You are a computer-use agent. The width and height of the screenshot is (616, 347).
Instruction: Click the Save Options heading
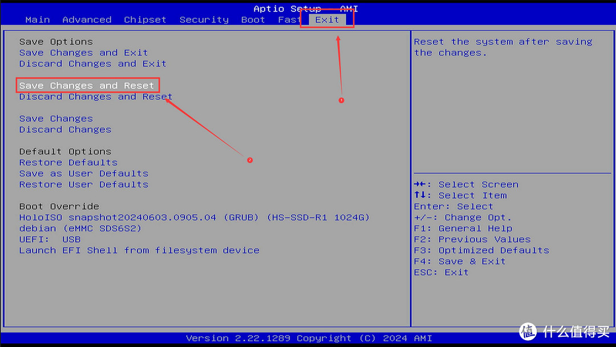[x=56, y=42]
